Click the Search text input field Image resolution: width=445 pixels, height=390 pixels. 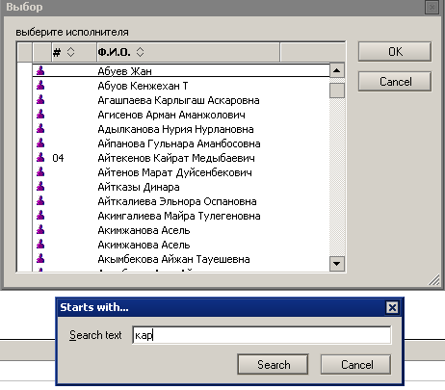pyautogui.click(x=262, y=335)
